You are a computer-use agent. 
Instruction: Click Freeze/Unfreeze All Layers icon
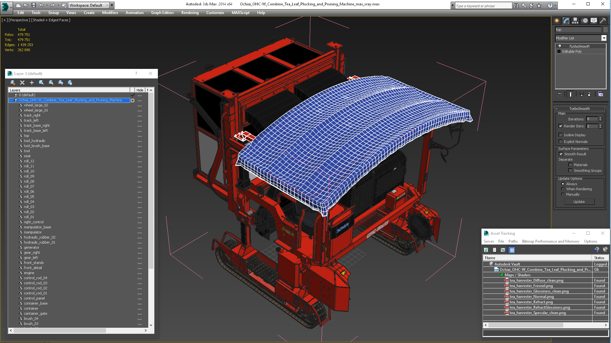[70, 83]
